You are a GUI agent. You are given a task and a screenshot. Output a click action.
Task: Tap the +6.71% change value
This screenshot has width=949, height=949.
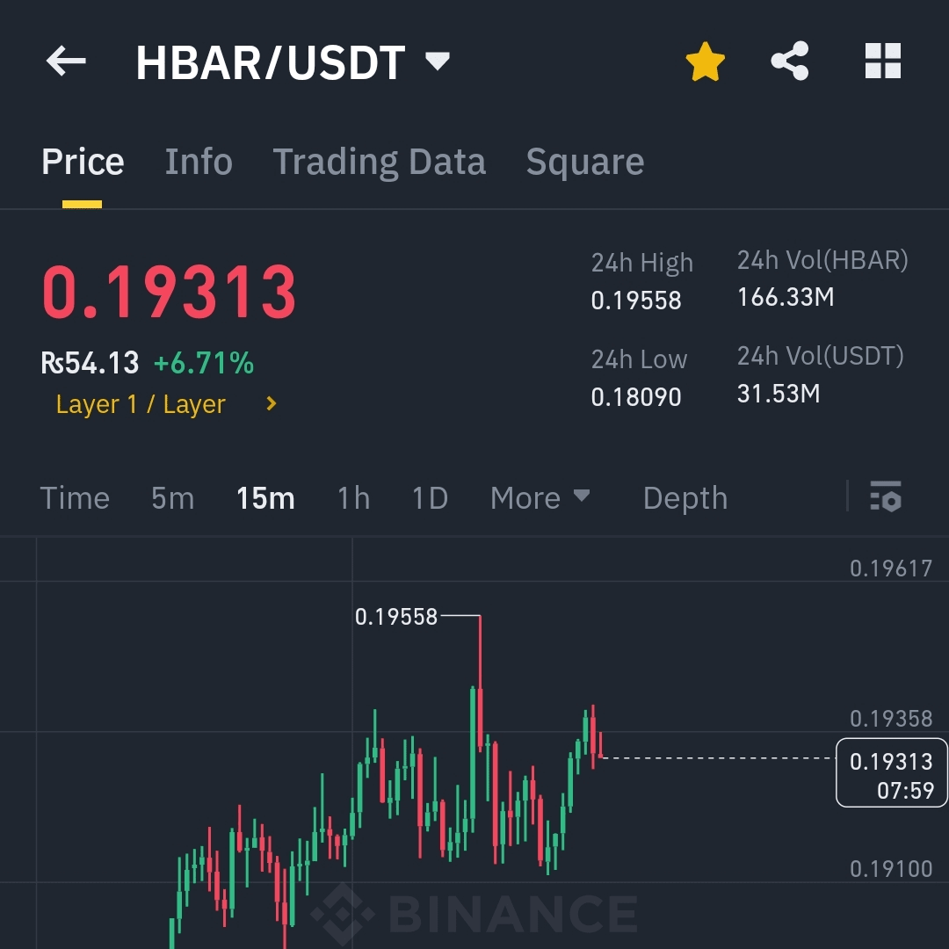(204, 363)
